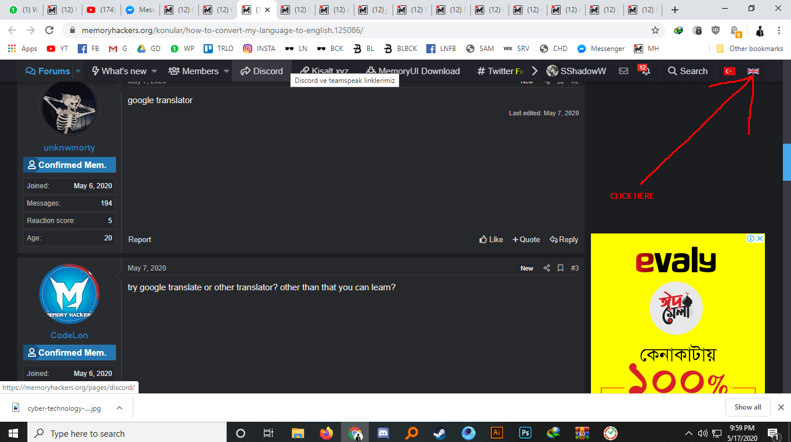Open the Apps bookmark shortcut
This screenshot has width=791, height=442.
[x=23, y=49]
